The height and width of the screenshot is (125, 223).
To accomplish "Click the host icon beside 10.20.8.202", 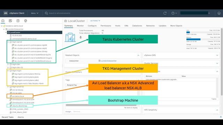I will 10,35.
